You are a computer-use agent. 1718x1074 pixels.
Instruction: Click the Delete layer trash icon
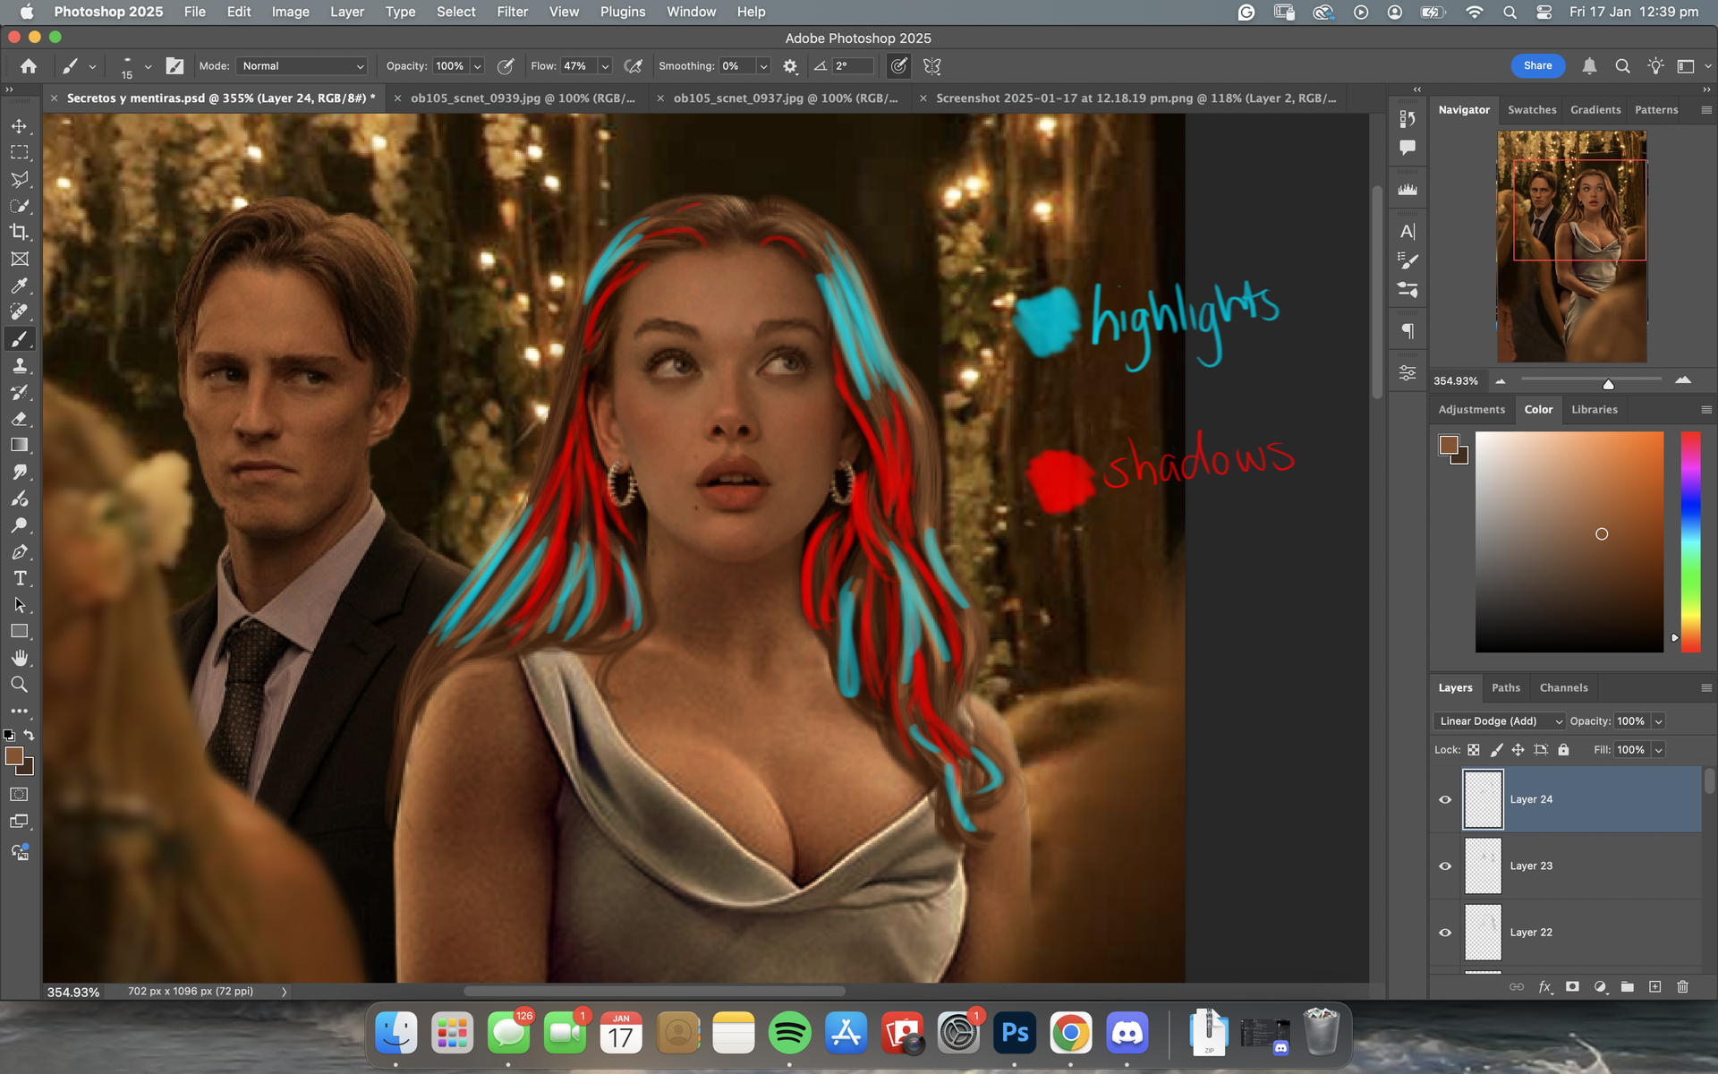pyautogui.click(x=1682, y=986)
